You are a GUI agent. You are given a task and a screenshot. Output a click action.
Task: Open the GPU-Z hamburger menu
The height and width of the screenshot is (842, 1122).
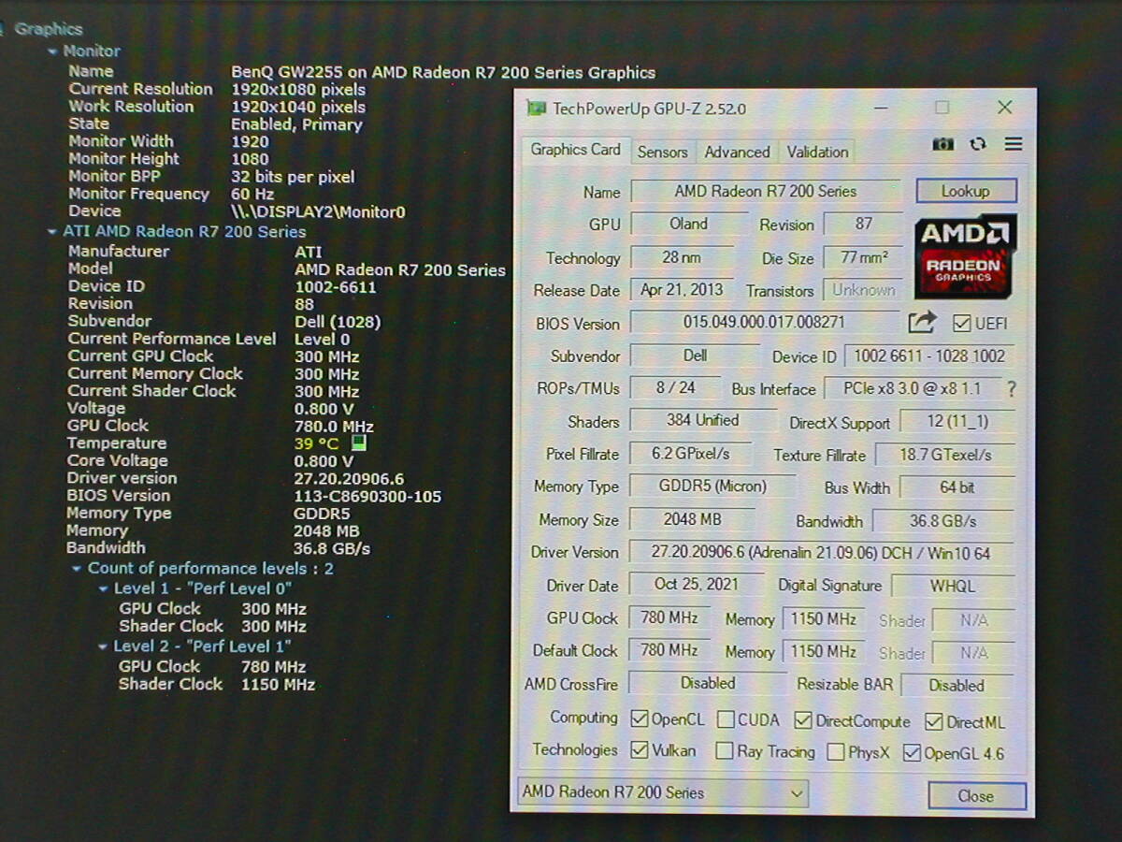[x=1014, y=144]
